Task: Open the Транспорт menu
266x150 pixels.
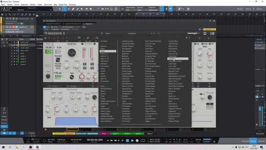Action: [48, 5]
